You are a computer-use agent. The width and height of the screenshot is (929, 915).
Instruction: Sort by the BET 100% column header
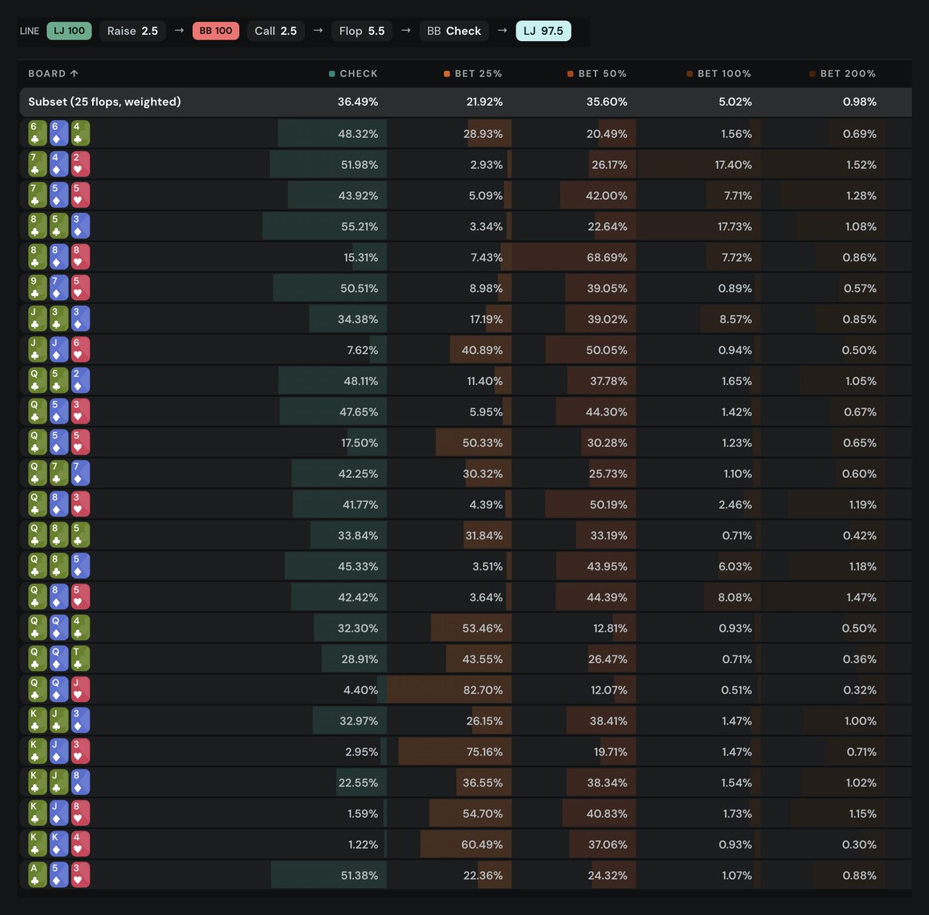pos(719,74)
